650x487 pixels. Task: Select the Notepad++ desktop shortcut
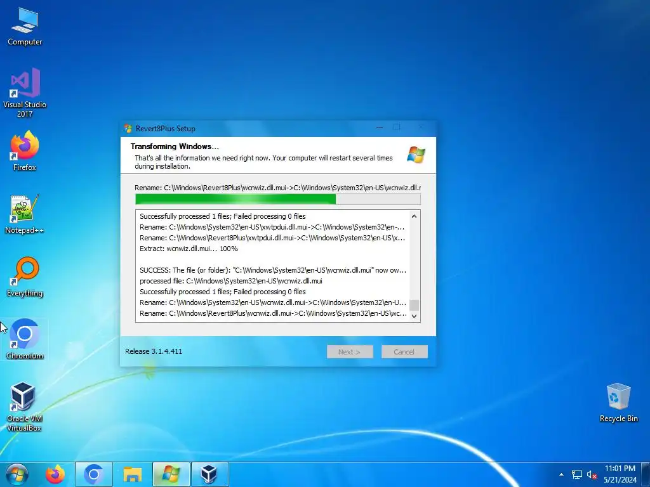tap(25, 214)
